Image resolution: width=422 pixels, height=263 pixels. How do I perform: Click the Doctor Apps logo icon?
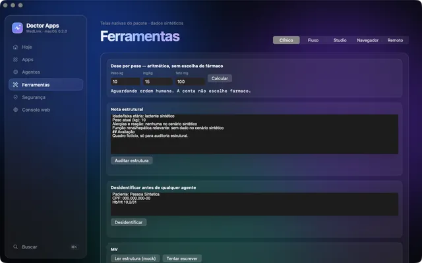[x=18, y=28]
